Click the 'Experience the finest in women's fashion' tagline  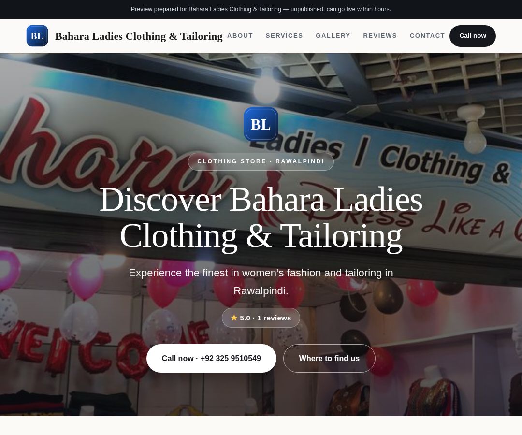(261, 282)
